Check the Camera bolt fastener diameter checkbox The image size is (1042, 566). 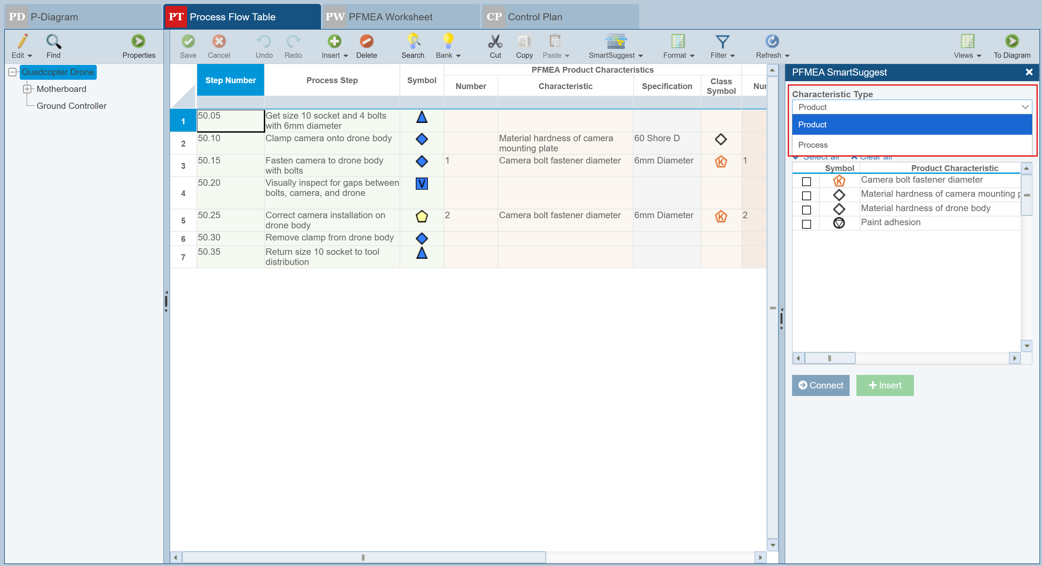point(806,182)
